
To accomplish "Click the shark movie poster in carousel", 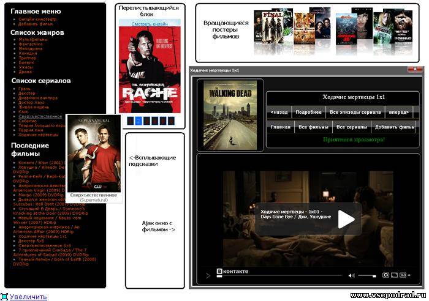I will tap(346, 29).
